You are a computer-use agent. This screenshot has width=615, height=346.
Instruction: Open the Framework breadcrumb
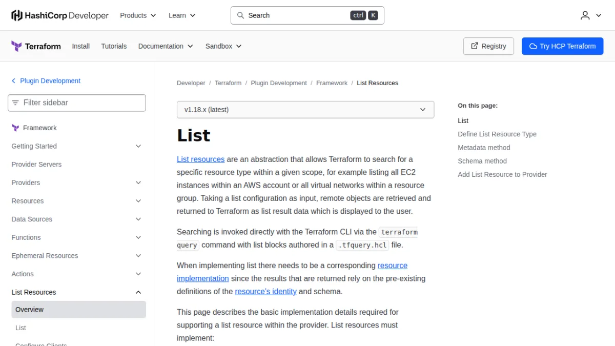tap(332, 83)
